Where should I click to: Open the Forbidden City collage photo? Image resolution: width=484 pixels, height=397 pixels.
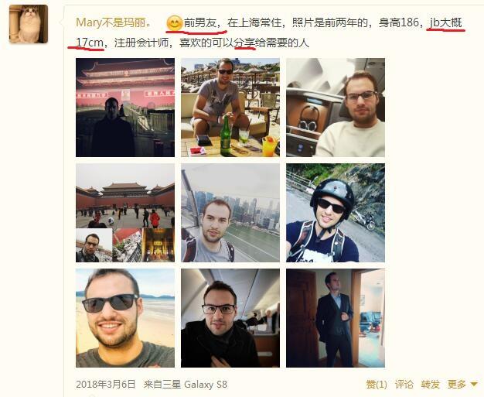125,213
